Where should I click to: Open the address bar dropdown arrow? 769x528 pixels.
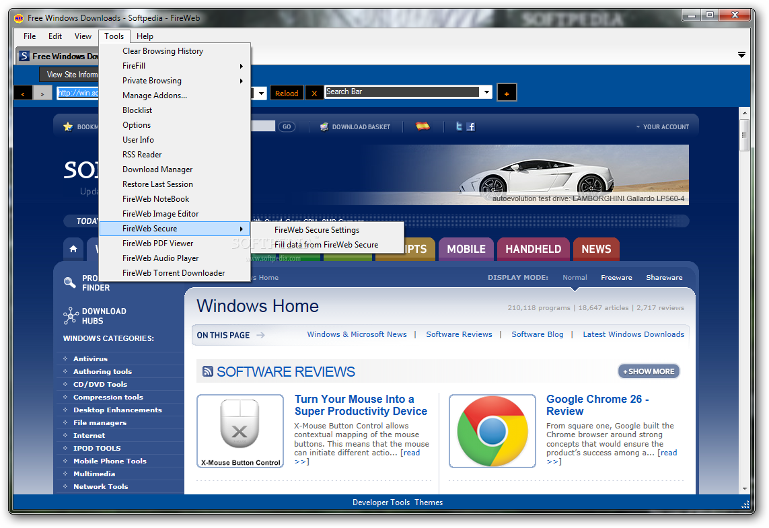tap(262, 93)
